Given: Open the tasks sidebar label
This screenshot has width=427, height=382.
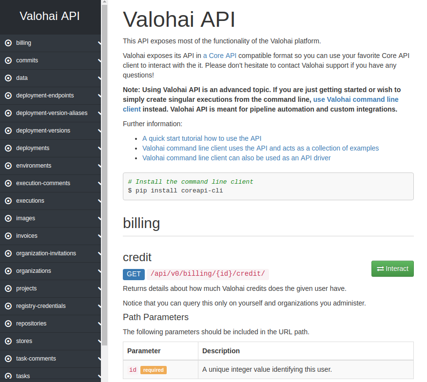Looking at the screenshot, I should tap(23, 376).
